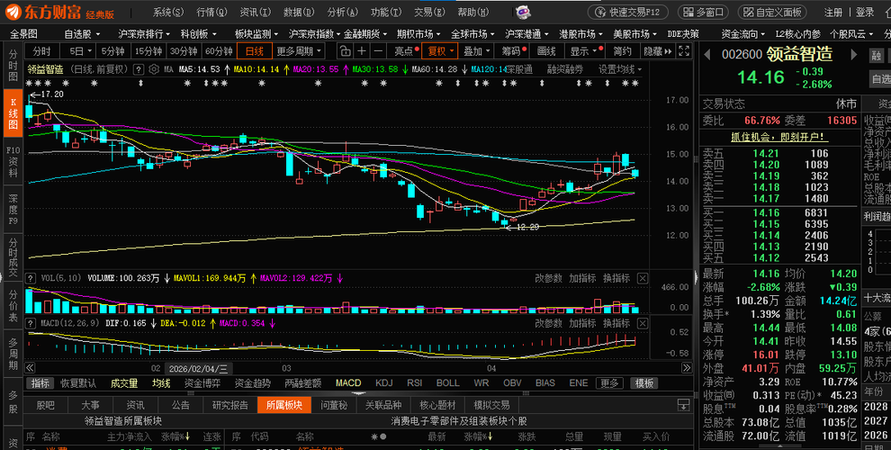
Task: Toggle 均线 moving average overlay
Action: click(161, 383)
